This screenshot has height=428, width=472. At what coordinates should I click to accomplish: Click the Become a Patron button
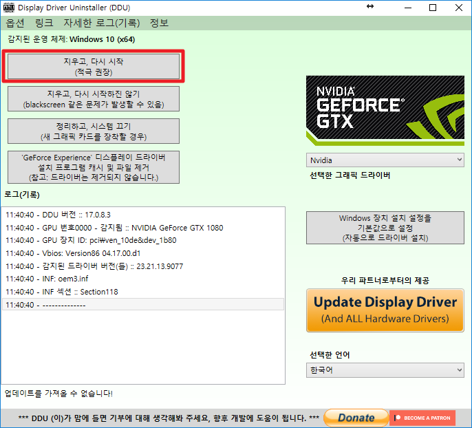422,418
